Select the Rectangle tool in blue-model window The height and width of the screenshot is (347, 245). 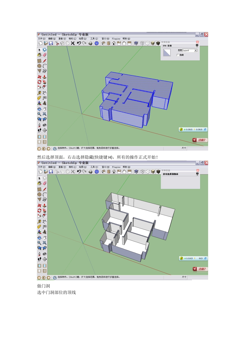(39, 61)
